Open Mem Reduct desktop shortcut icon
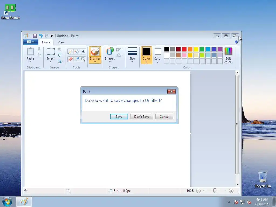 click(x=11, y=12)
